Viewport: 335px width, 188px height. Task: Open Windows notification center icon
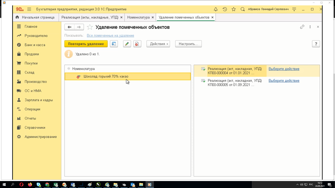pos(330,185)
